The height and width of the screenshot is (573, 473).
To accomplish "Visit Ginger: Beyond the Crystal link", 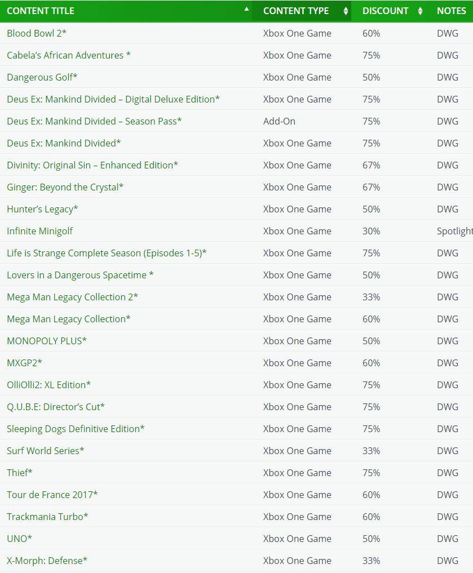I will (65, 187).
